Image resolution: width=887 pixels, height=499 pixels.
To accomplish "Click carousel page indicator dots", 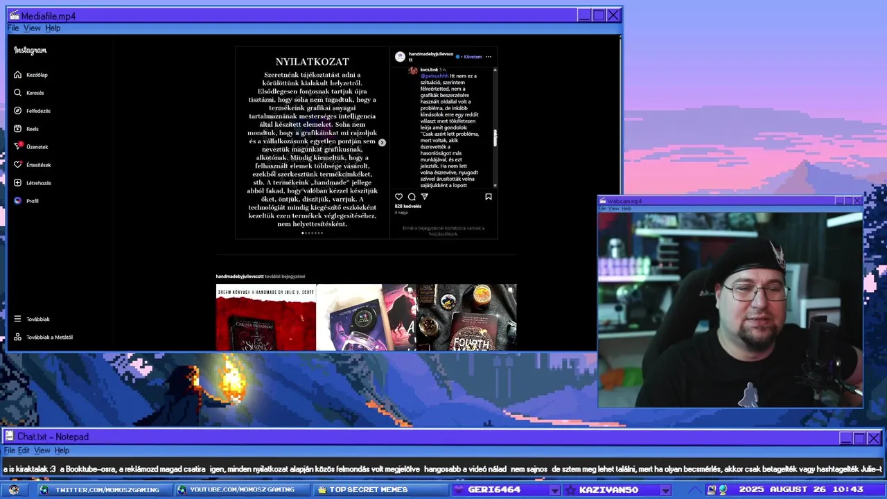I will (313, 233).
